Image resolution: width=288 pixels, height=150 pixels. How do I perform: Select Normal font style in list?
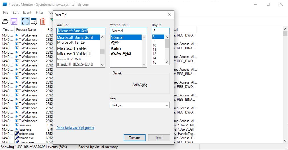[126, 37]
